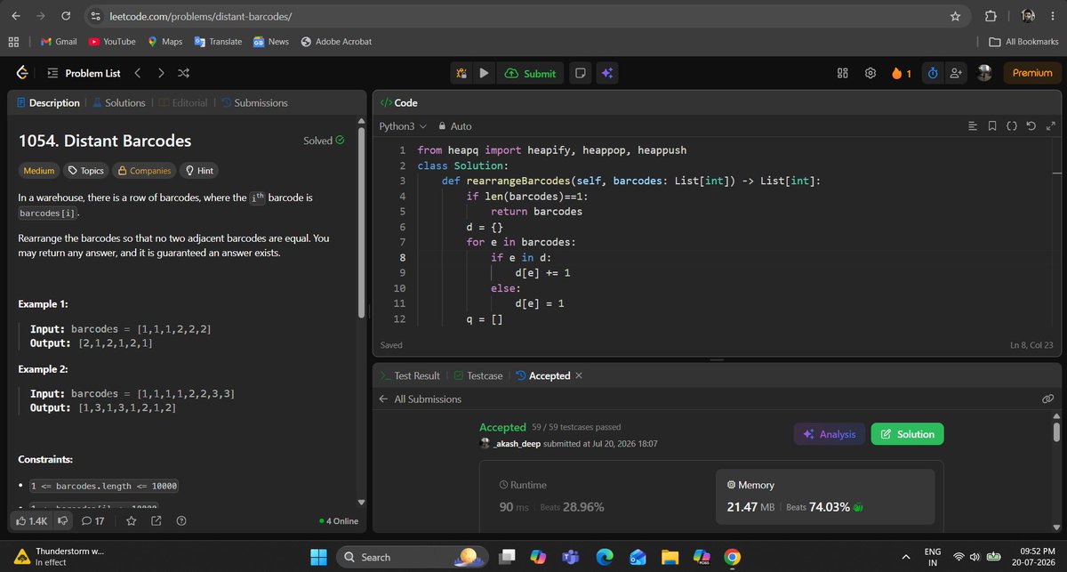This screenshot has height=572, width=1067.
Task: Pick a random problem with shuffle icon
Action: click(183, 73)
